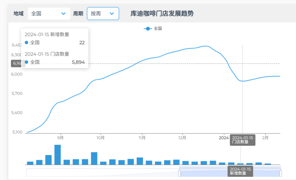The width and height of the screenshot is (296, 180).
Task: Select the 12月 x-axis label
Action: [x=182, y=138]
